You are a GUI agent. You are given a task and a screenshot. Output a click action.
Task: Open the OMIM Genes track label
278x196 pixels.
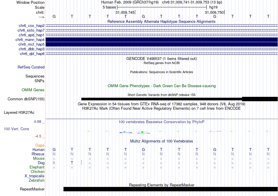(x=33, y=90)
